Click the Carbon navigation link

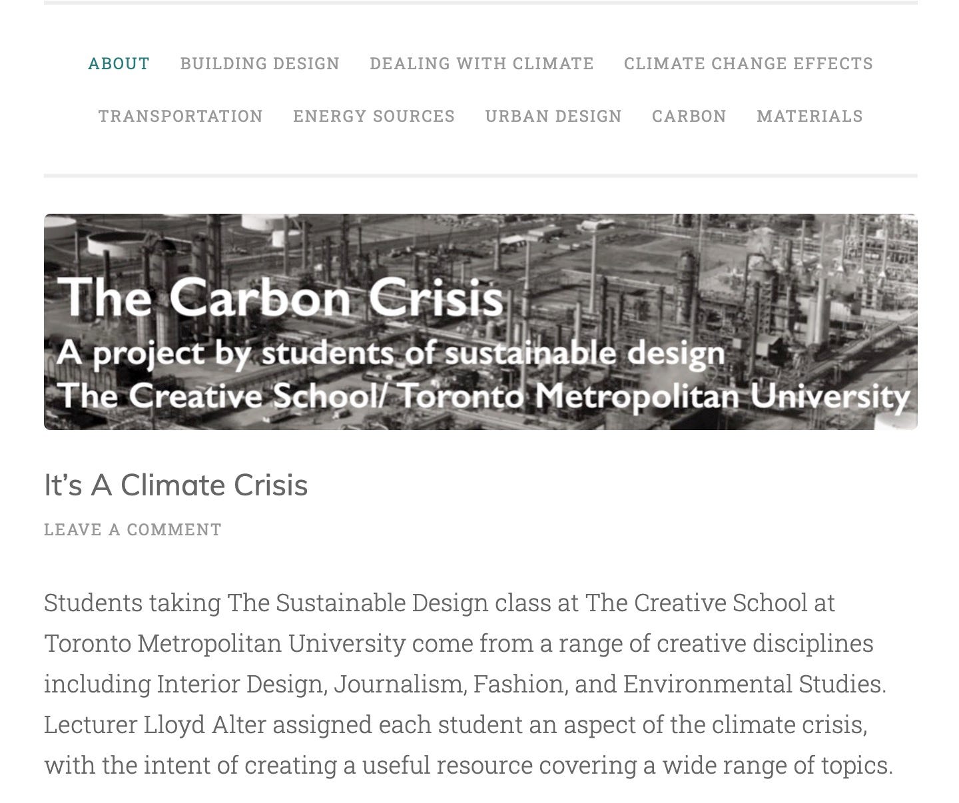click(689, 116)
